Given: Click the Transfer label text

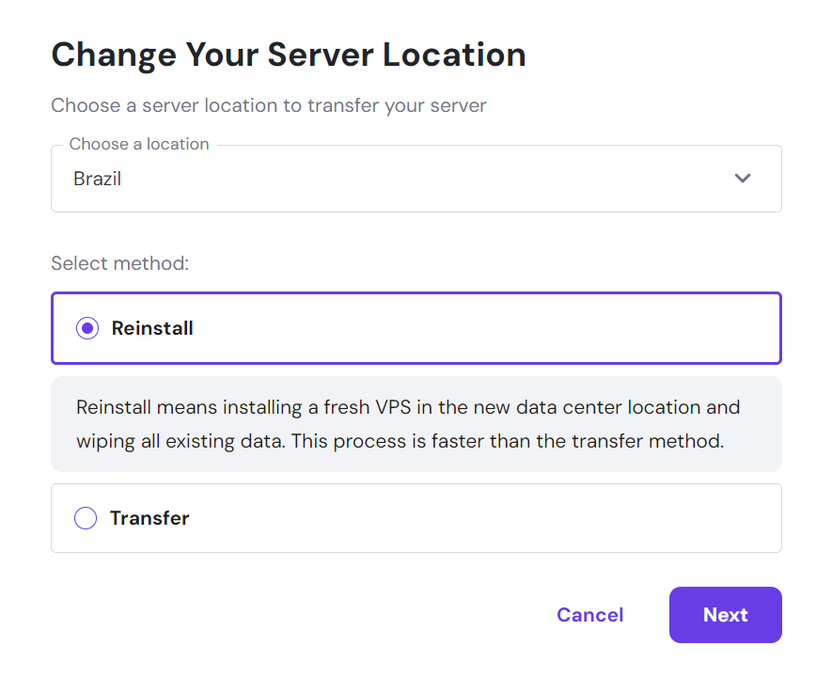Looking at the screenshot, I should pos(149,517).
